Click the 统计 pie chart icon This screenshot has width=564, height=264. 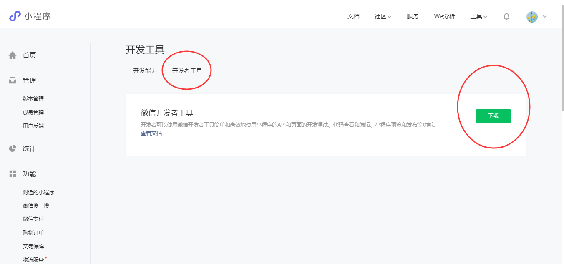13,148
